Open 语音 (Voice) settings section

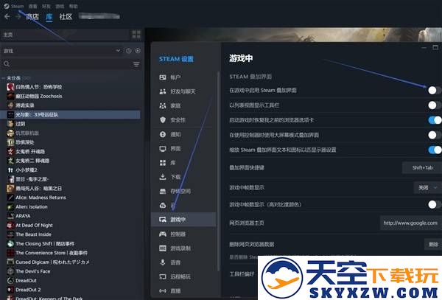pyautogui.click(x=183, y=262)
